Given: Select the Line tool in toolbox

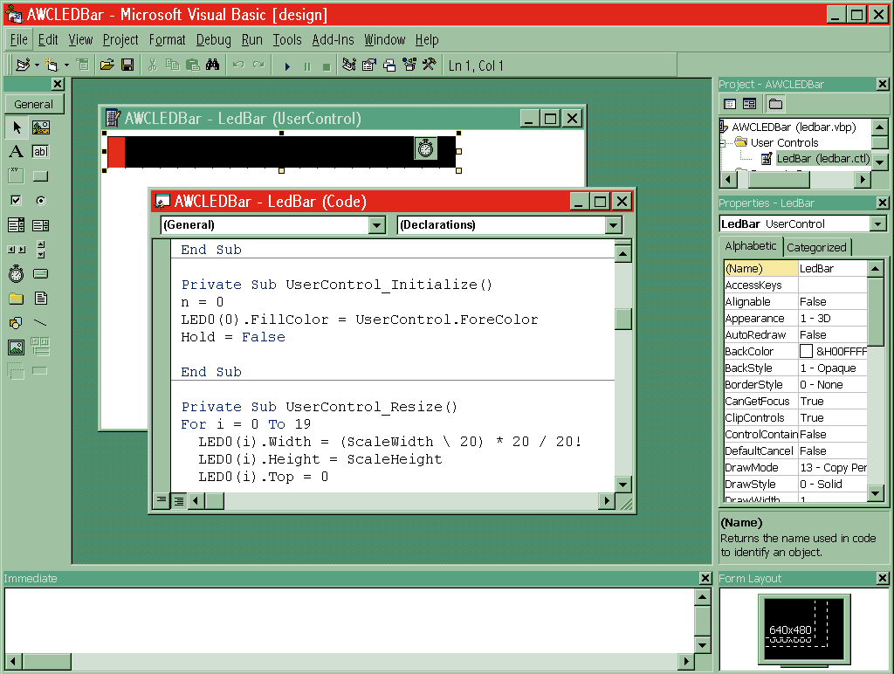Looking at the screenshot, I should point(40,323).
